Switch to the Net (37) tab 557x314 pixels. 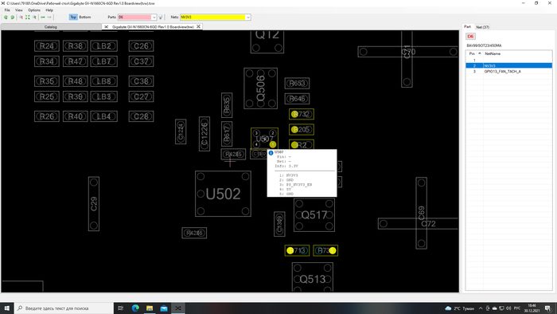(482, 27)
